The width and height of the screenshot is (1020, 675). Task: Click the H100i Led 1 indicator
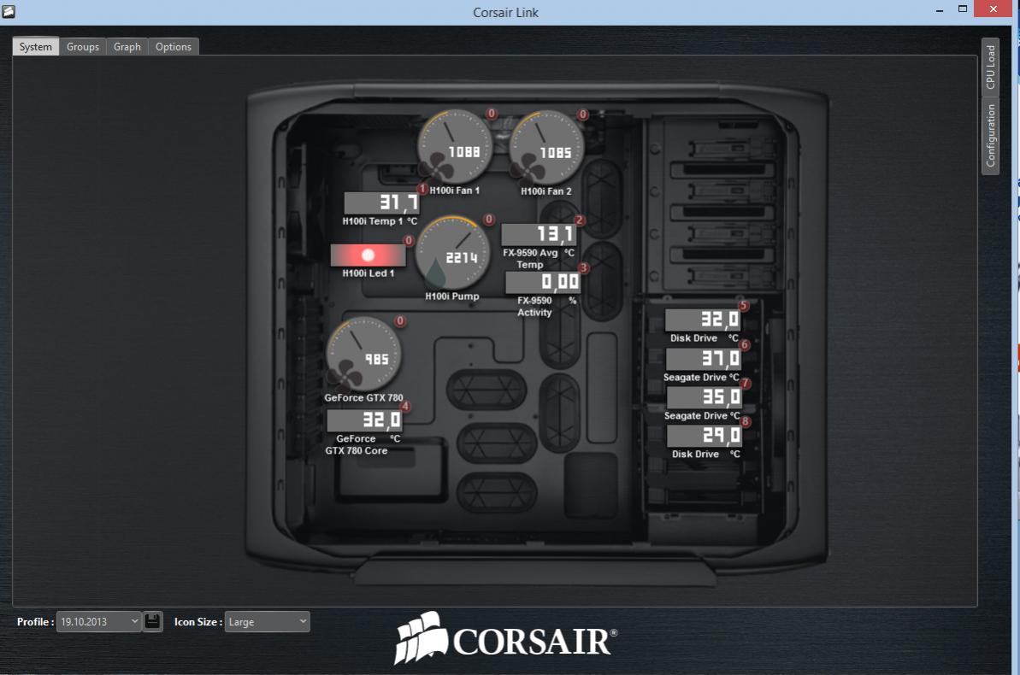tap(368, 255)
